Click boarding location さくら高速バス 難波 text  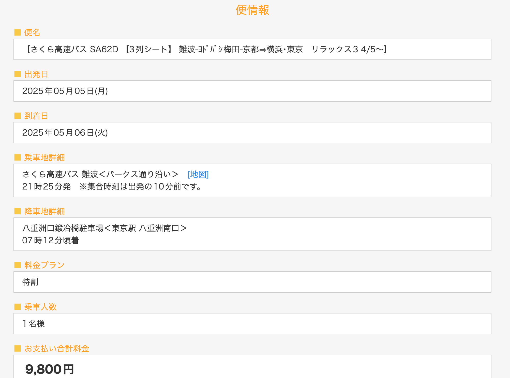pos(100,174)
